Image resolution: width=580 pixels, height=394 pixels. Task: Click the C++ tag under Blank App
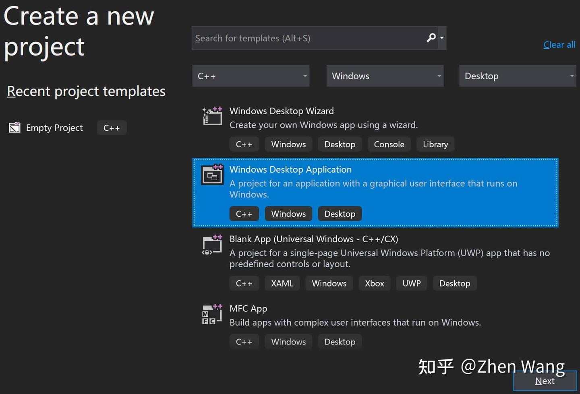[244, 283]
